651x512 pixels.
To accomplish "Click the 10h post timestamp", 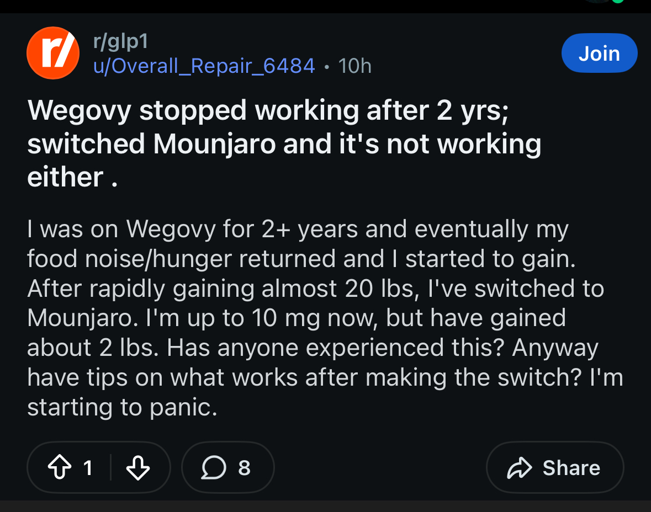I will 354,66.
